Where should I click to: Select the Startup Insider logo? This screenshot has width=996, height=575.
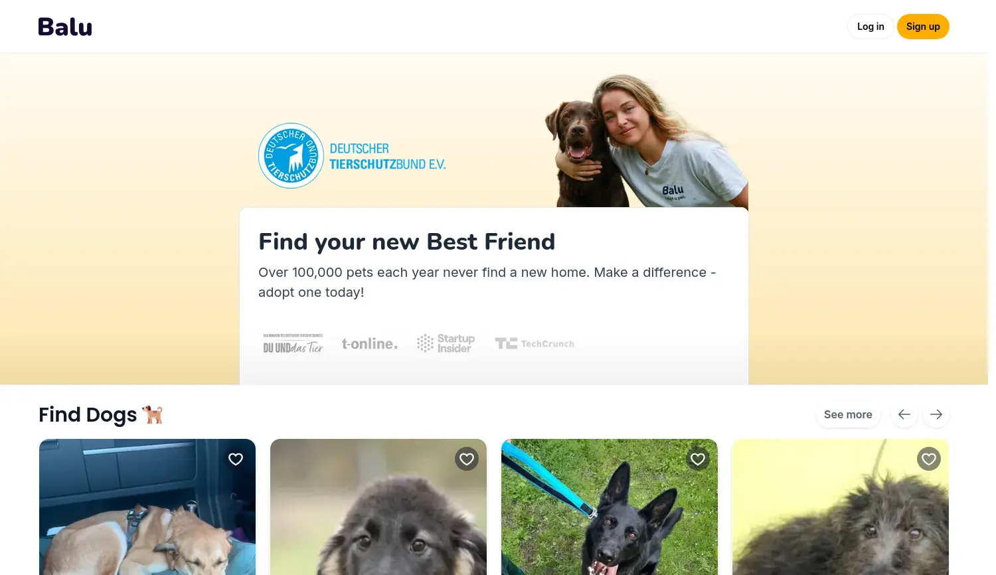(446, 343)
